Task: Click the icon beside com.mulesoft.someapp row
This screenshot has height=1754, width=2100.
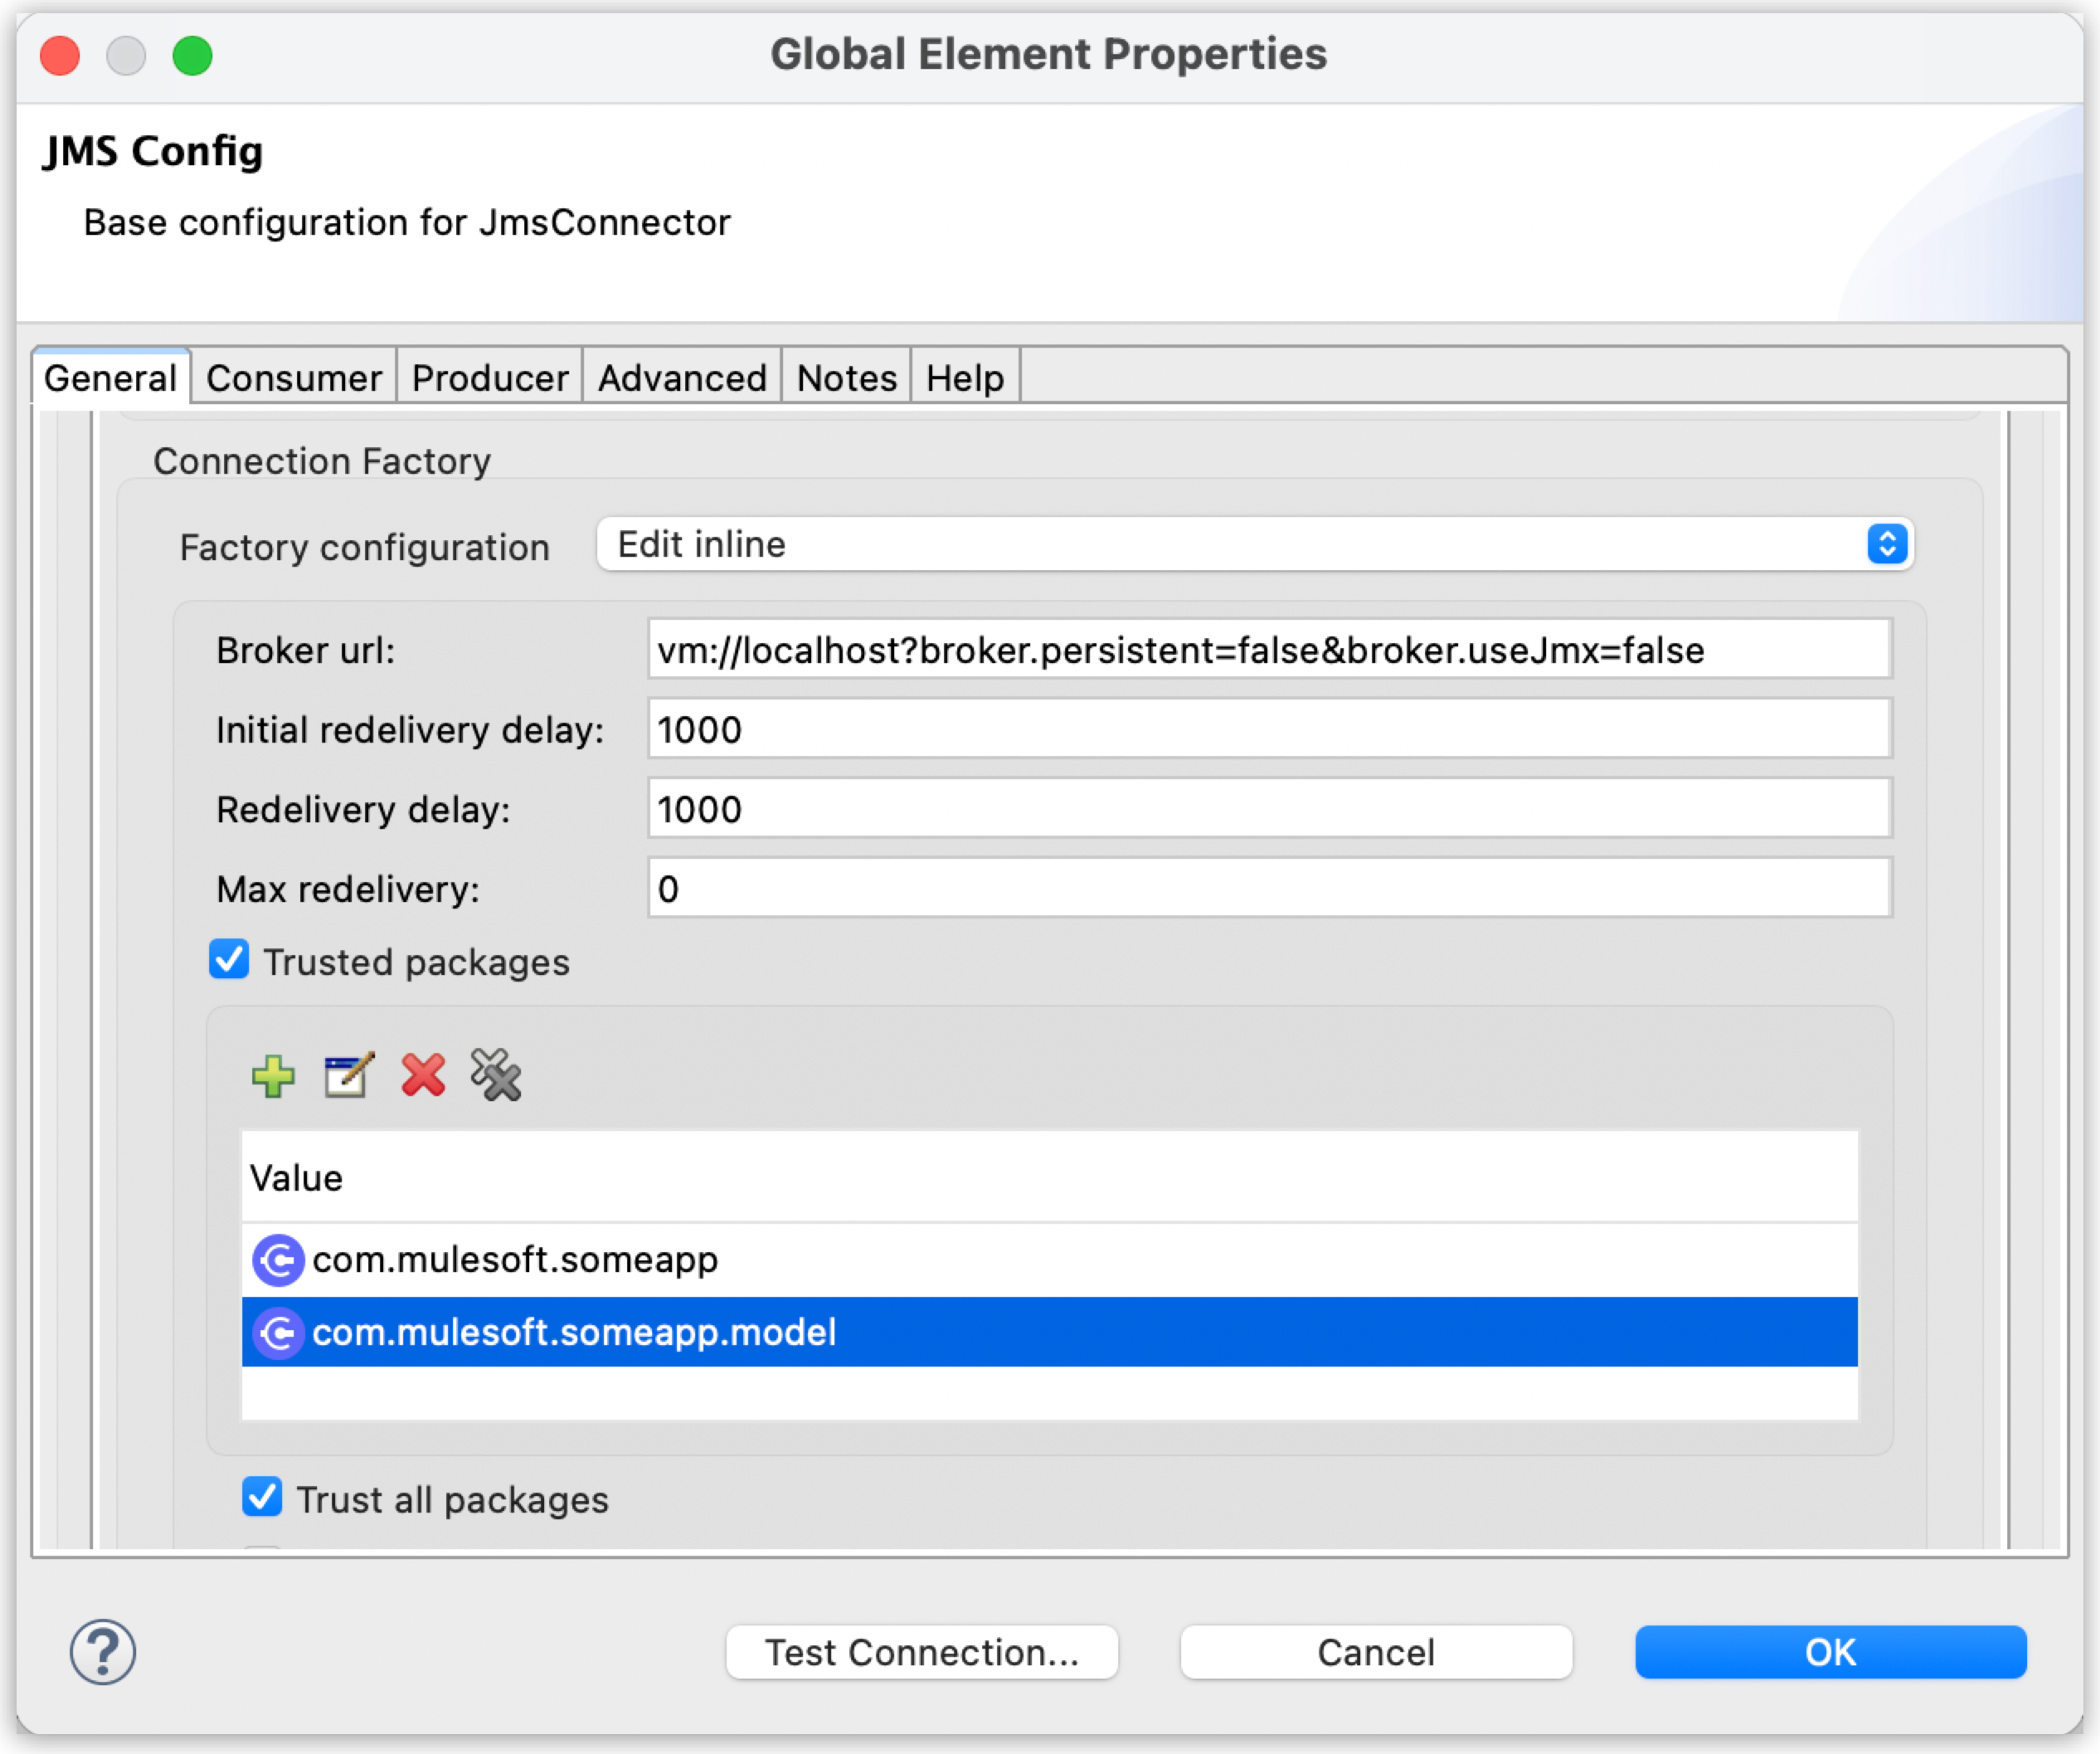Action: tap(278, 1259)
